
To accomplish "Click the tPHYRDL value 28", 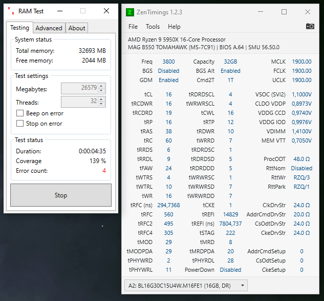I will [x=230, y=260].
